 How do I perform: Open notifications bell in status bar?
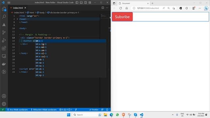[x=107, y=109]
